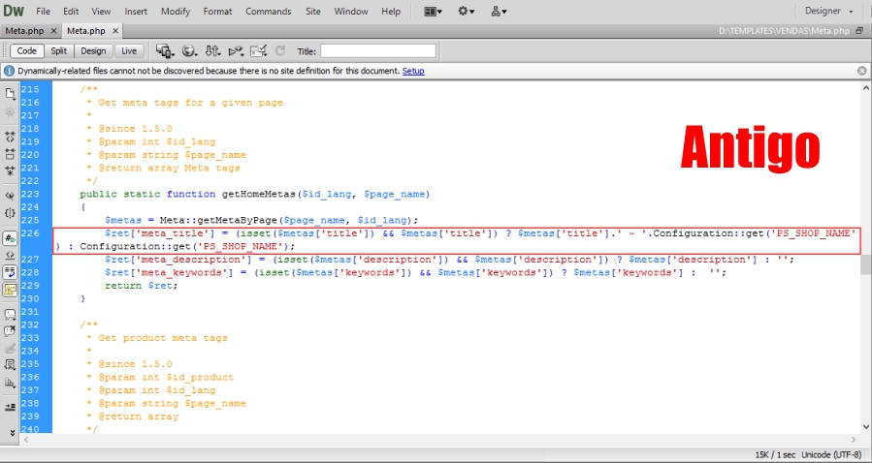This screenshot has width=872, height=463.
Task: Open the Extend Dreamweaver gear dropdown
Action: (x=467, y=12)
